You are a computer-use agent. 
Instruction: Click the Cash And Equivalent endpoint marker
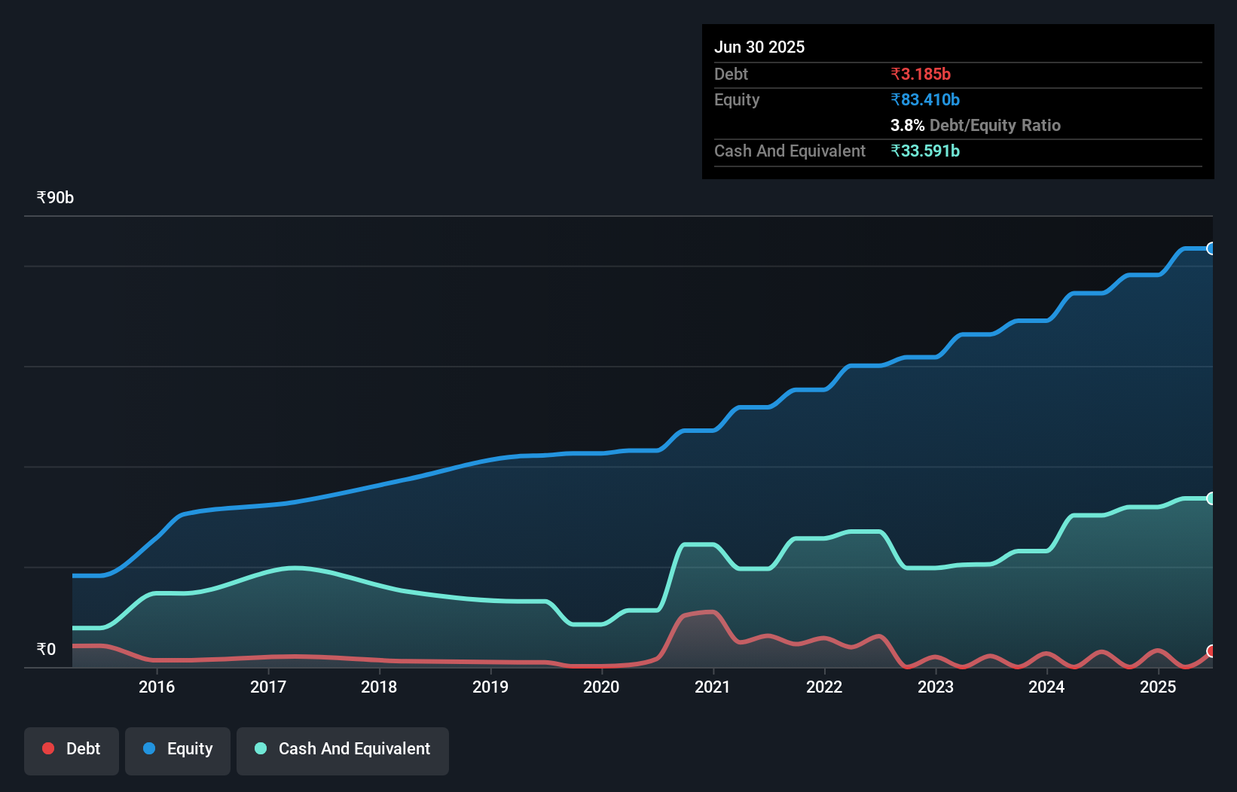[x=1211, y=498]
